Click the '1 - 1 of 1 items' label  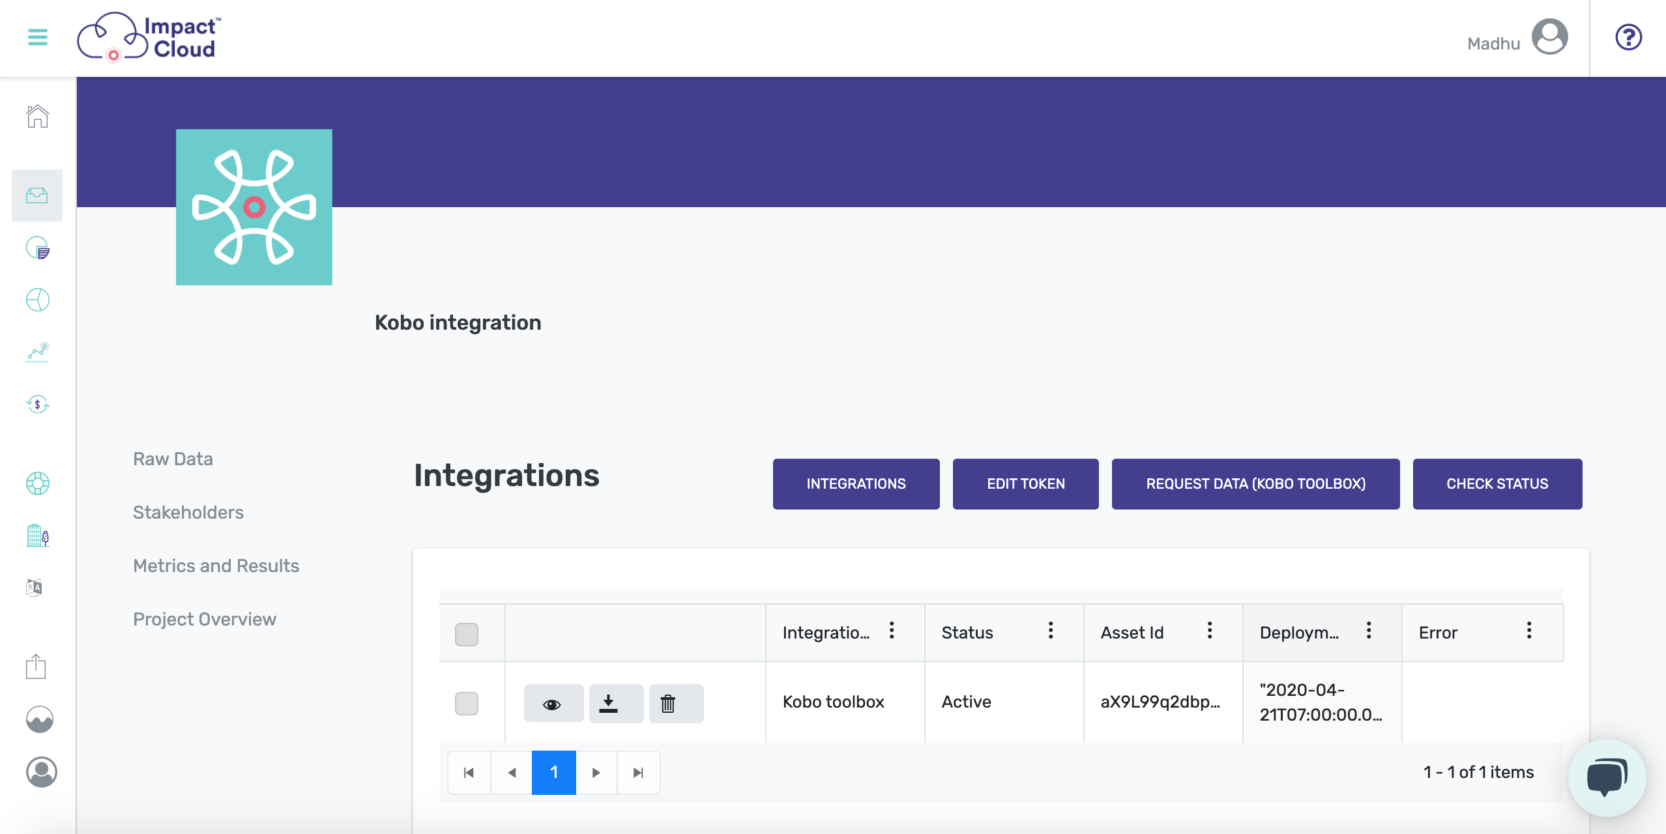1478,772
